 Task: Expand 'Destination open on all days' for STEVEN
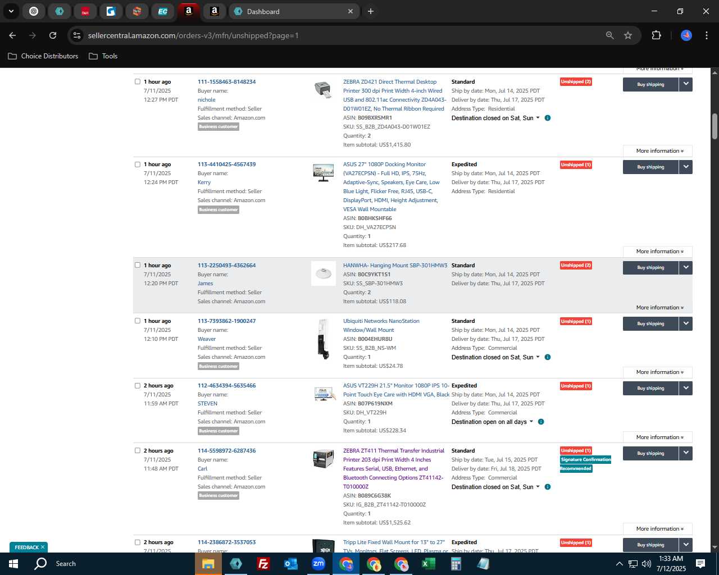[x=493, y=422]
